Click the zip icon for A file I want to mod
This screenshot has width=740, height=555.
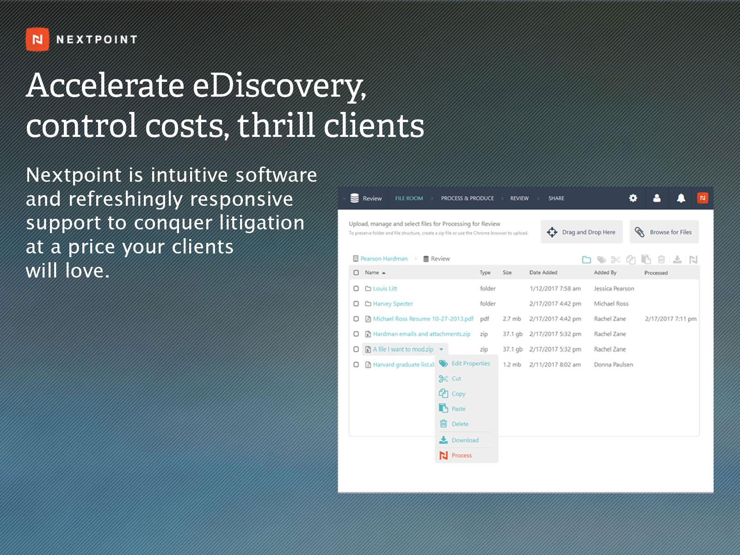(368, 349)
